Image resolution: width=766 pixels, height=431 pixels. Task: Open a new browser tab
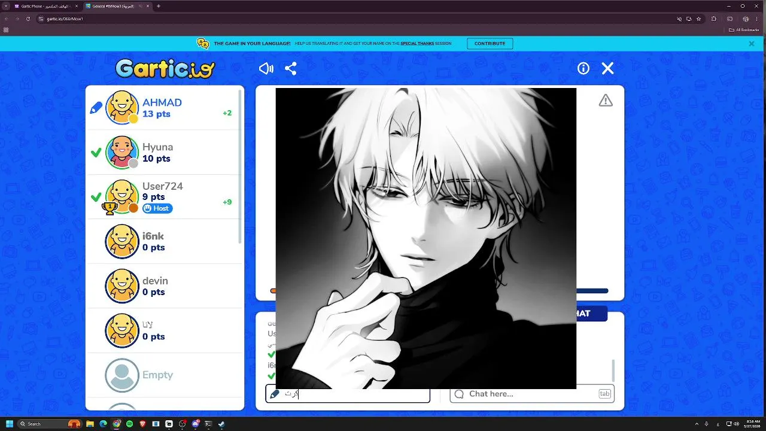(159, 6)
